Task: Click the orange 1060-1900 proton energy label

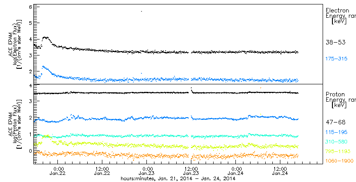Action: (x=340, y=161)
